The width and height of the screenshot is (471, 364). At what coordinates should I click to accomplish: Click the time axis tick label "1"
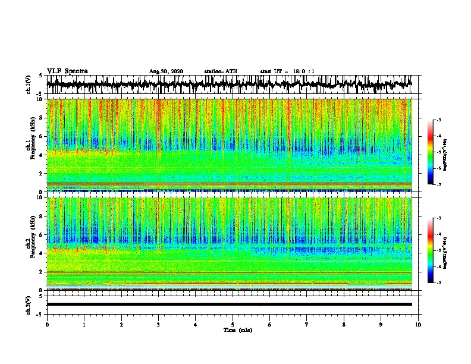84,325
